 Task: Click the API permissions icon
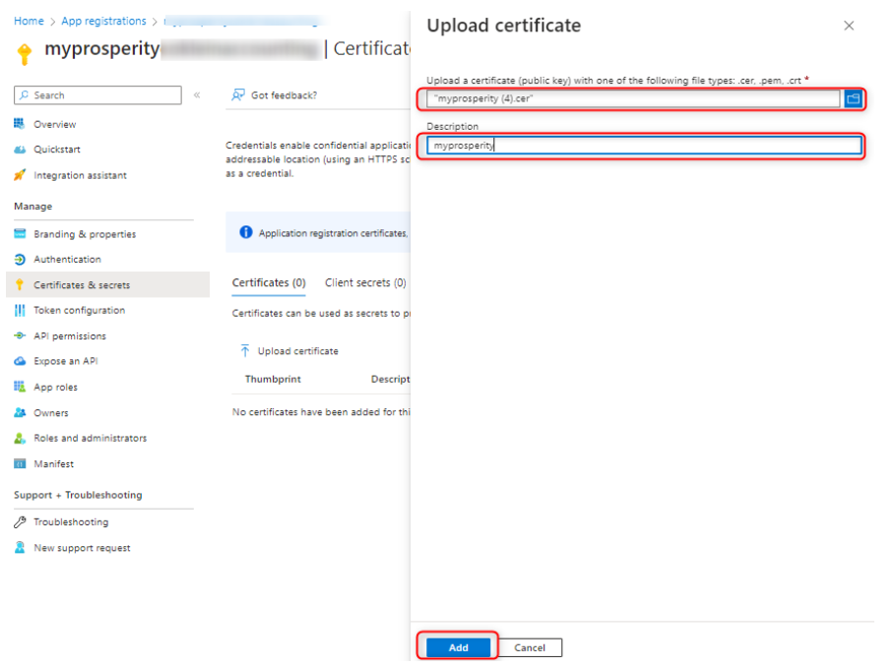tap(20, 336)
